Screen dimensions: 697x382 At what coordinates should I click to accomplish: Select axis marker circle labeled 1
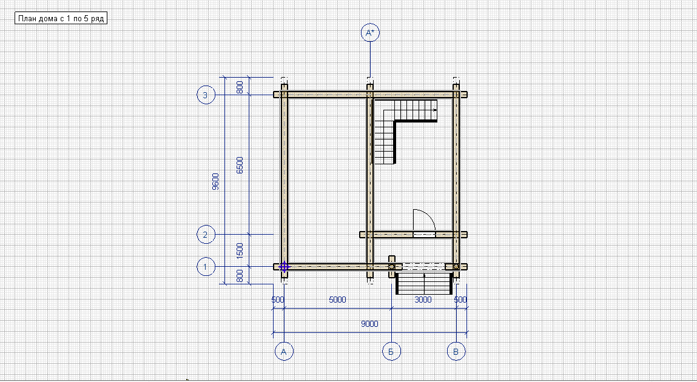206,266
